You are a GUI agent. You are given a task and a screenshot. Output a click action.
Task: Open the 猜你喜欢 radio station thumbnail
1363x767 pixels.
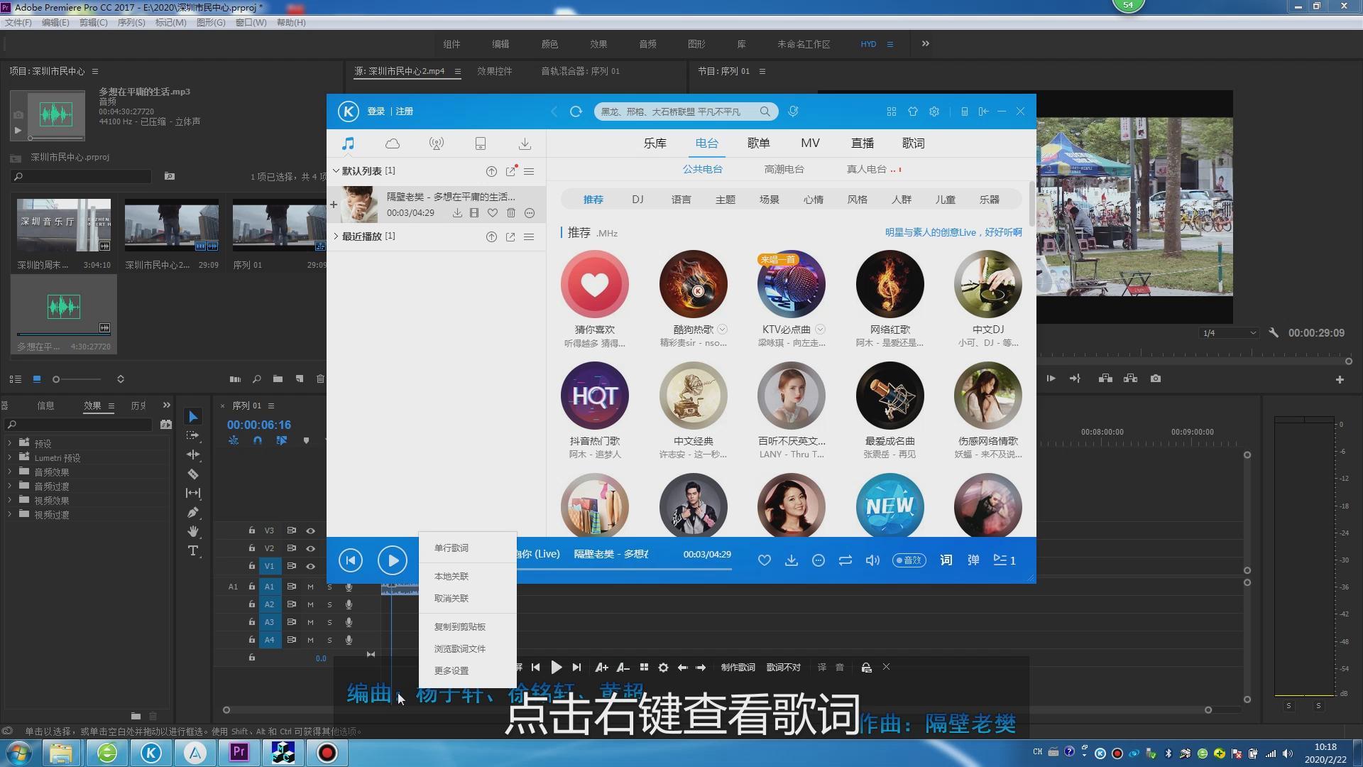click(594, 284)
